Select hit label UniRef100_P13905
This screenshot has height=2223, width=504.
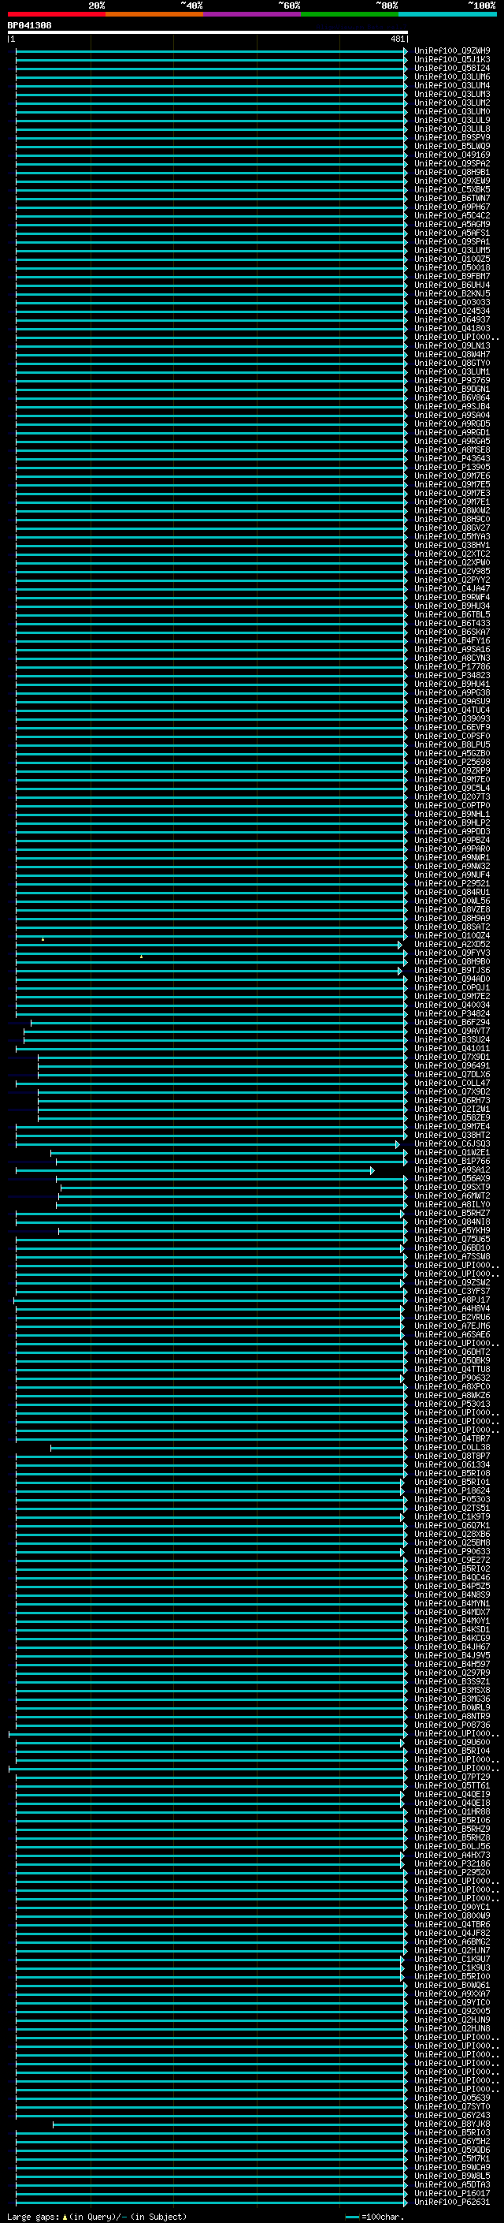452,467
